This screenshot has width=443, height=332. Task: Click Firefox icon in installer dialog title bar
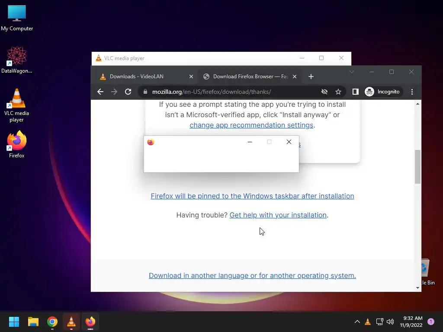tap(151, 142)
